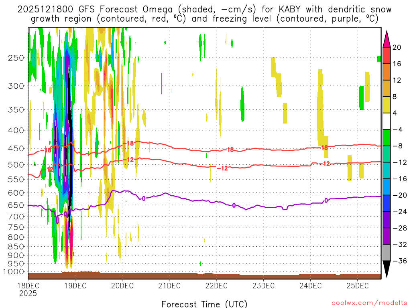
Task: Click the chart title mentioning KABY
Action: [204, 14]
